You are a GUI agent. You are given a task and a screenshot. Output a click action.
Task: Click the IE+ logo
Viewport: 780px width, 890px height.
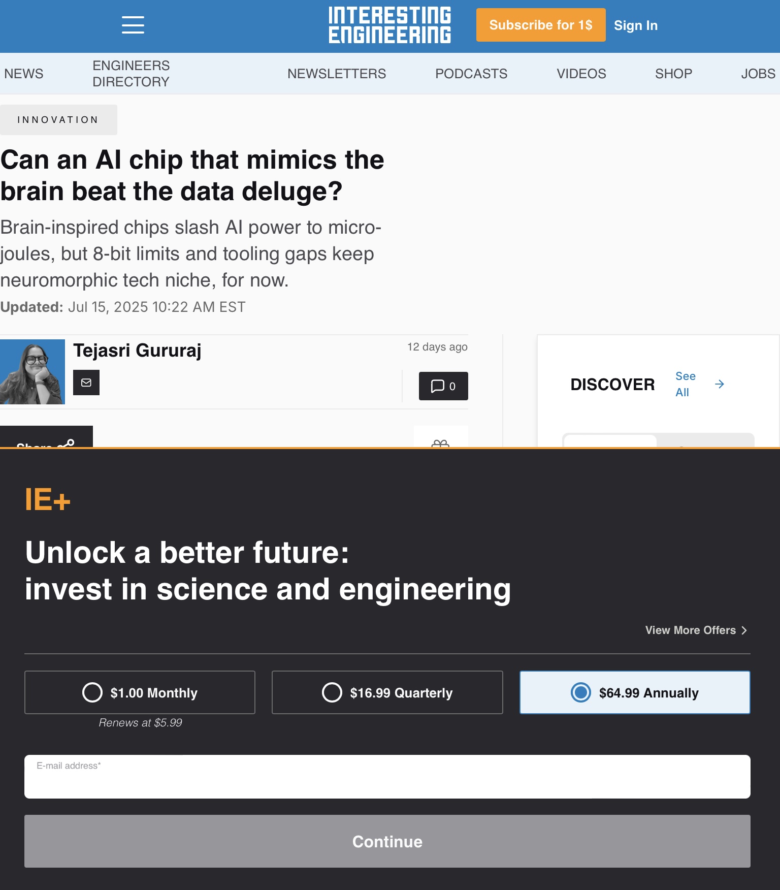[48, 500]
